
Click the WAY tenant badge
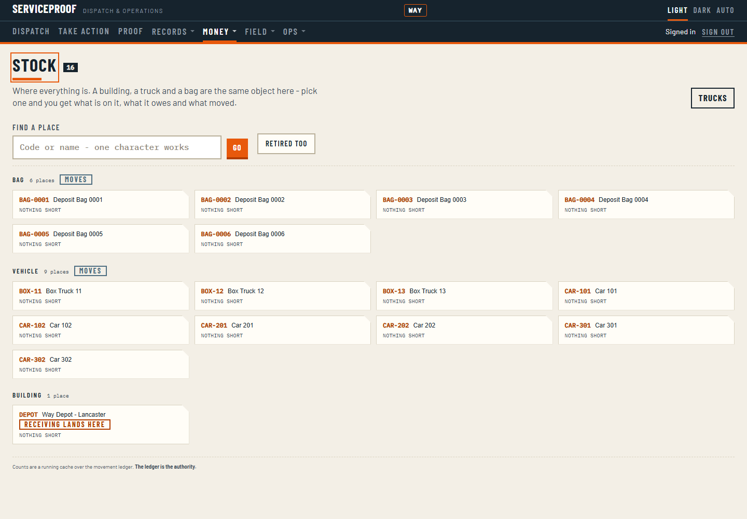click(x=415, y=10)
